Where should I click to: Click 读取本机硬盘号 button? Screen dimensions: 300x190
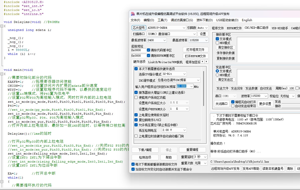273,169
